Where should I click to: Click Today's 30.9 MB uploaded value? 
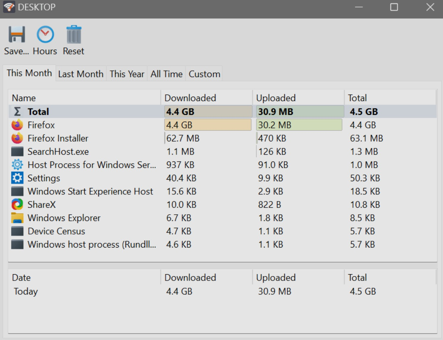(274, 291)
